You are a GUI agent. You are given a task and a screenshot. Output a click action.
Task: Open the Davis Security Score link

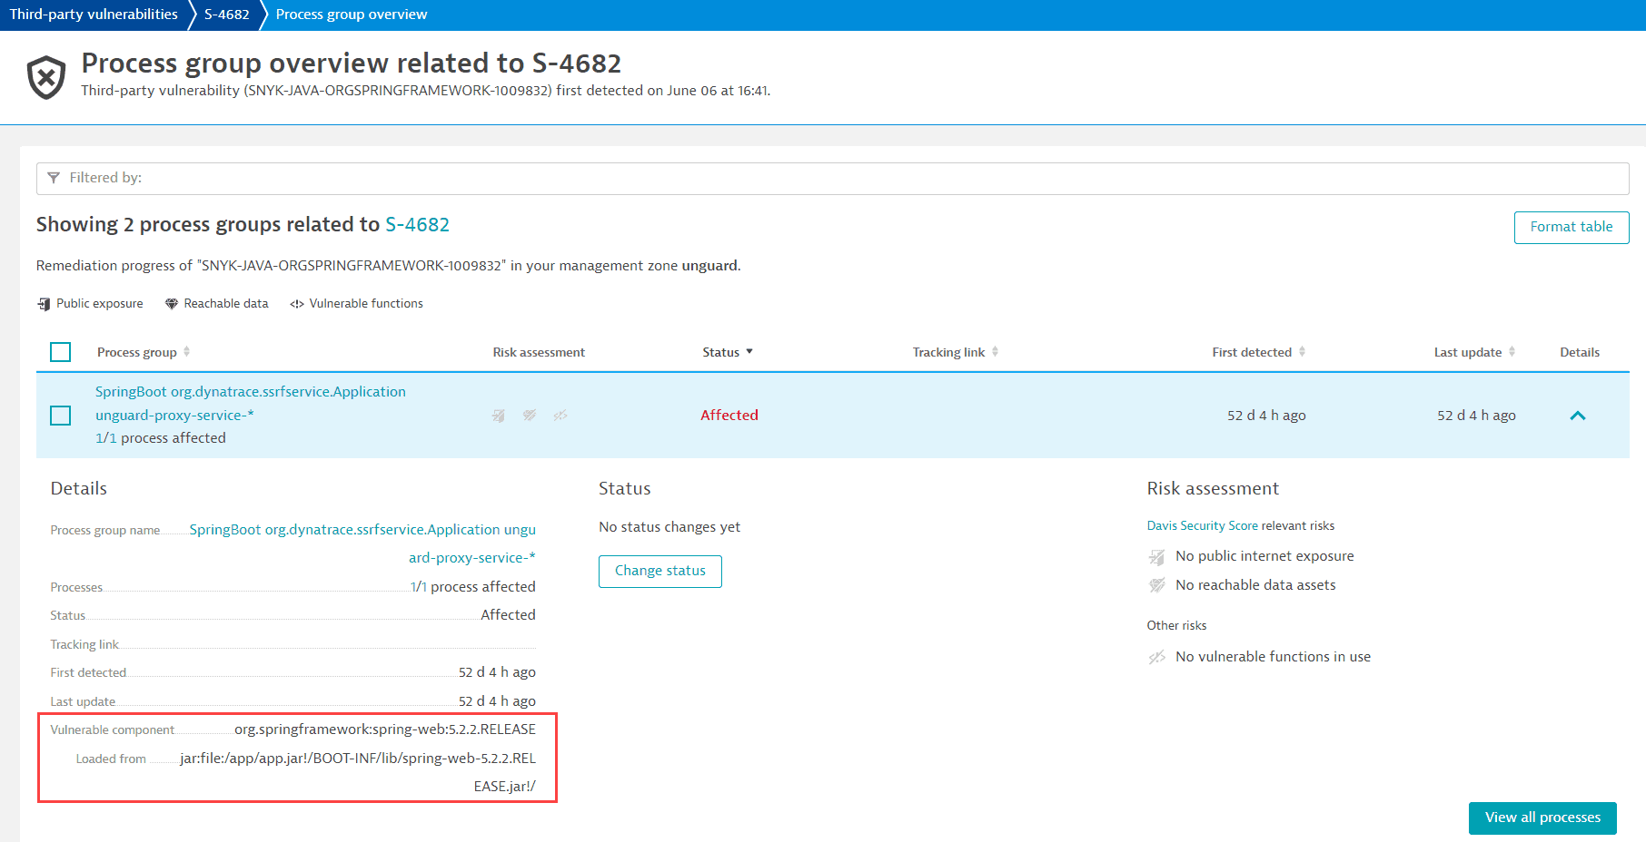(x=1202, y=526)
